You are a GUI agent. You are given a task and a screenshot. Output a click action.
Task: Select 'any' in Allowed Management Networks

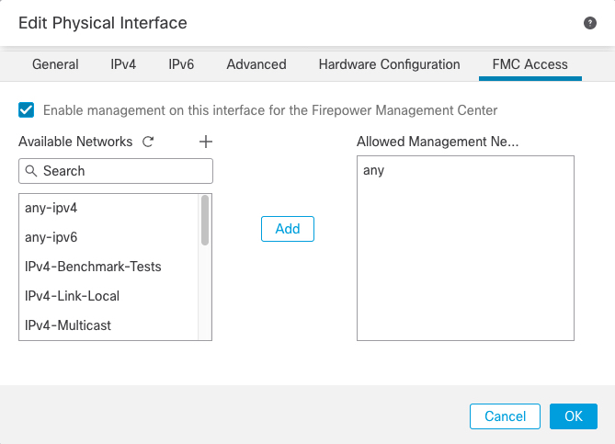point(374,170)
